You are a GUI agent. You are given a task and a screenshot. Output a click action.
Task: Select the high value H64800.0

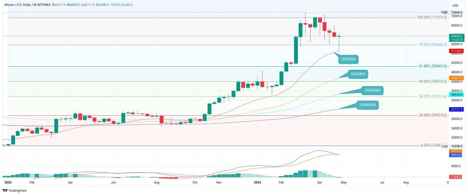coord(73,5)
